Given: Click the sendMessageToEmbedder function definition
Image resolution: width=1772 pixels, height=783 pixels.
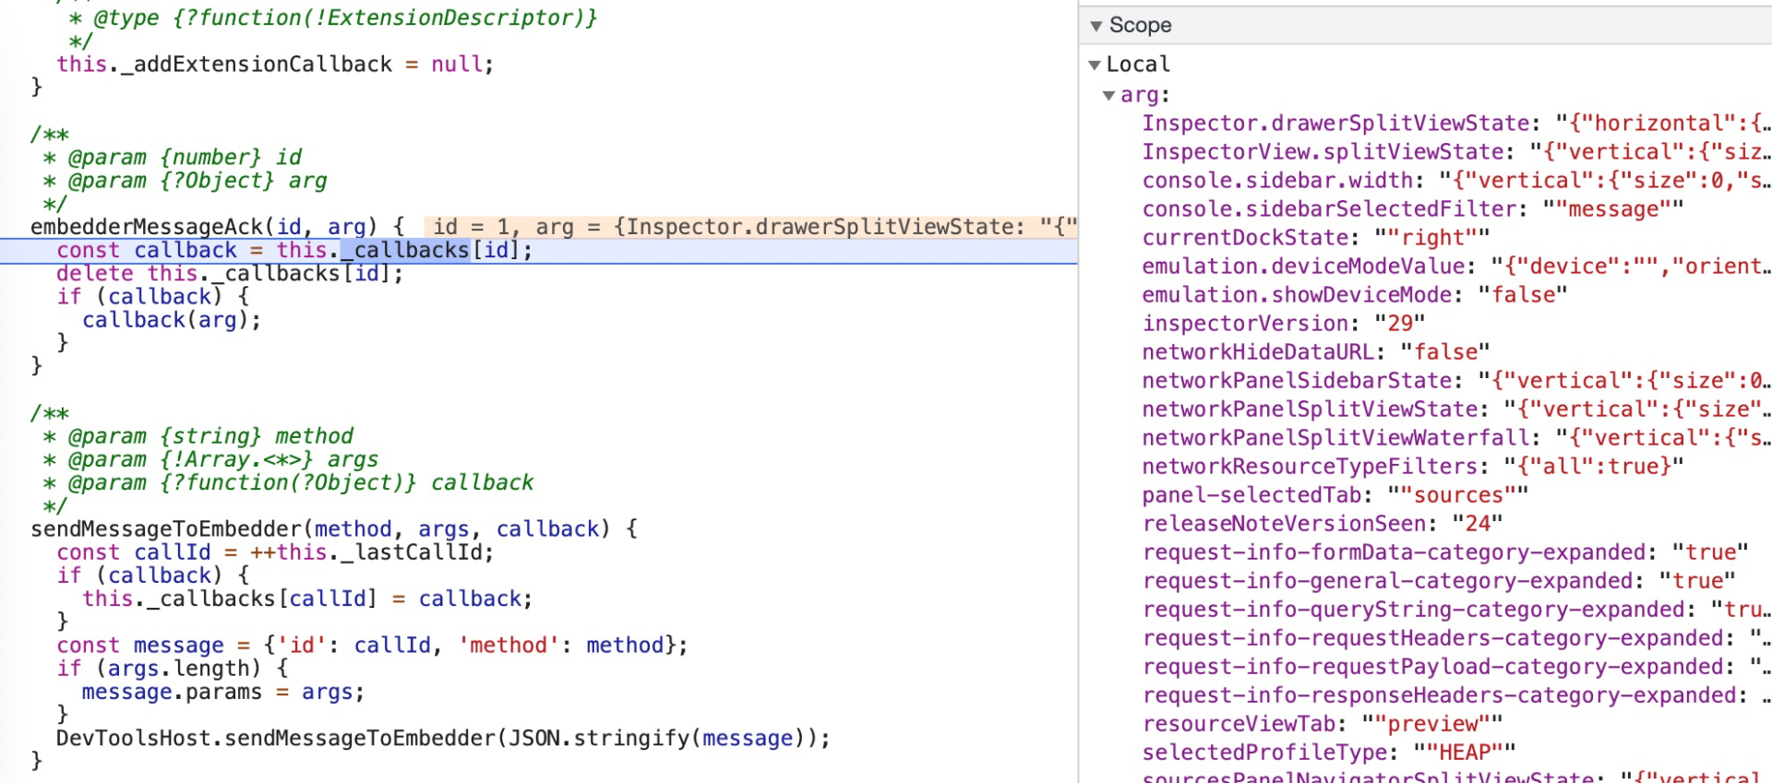Looking at the screenshot, I should point(166,529).
